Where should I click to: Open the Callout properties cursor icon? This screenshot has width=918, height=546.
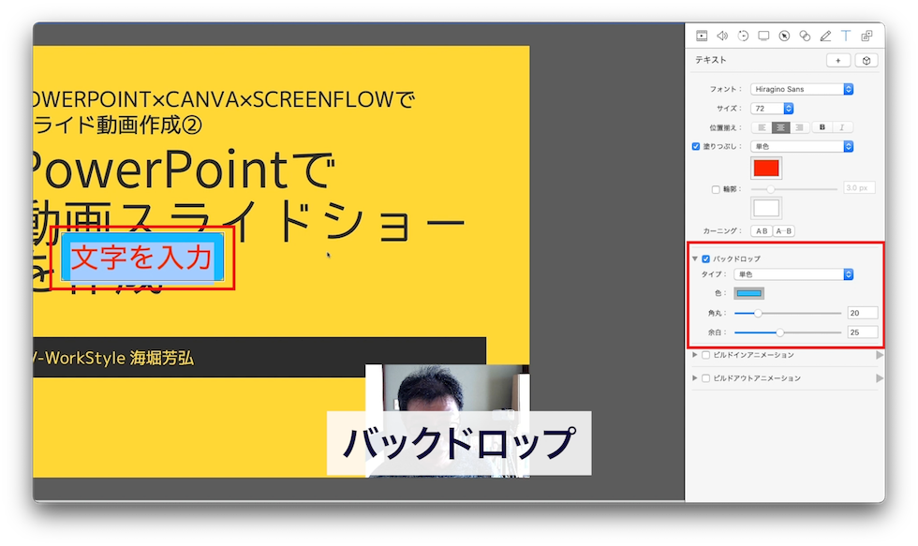[786, 35]
